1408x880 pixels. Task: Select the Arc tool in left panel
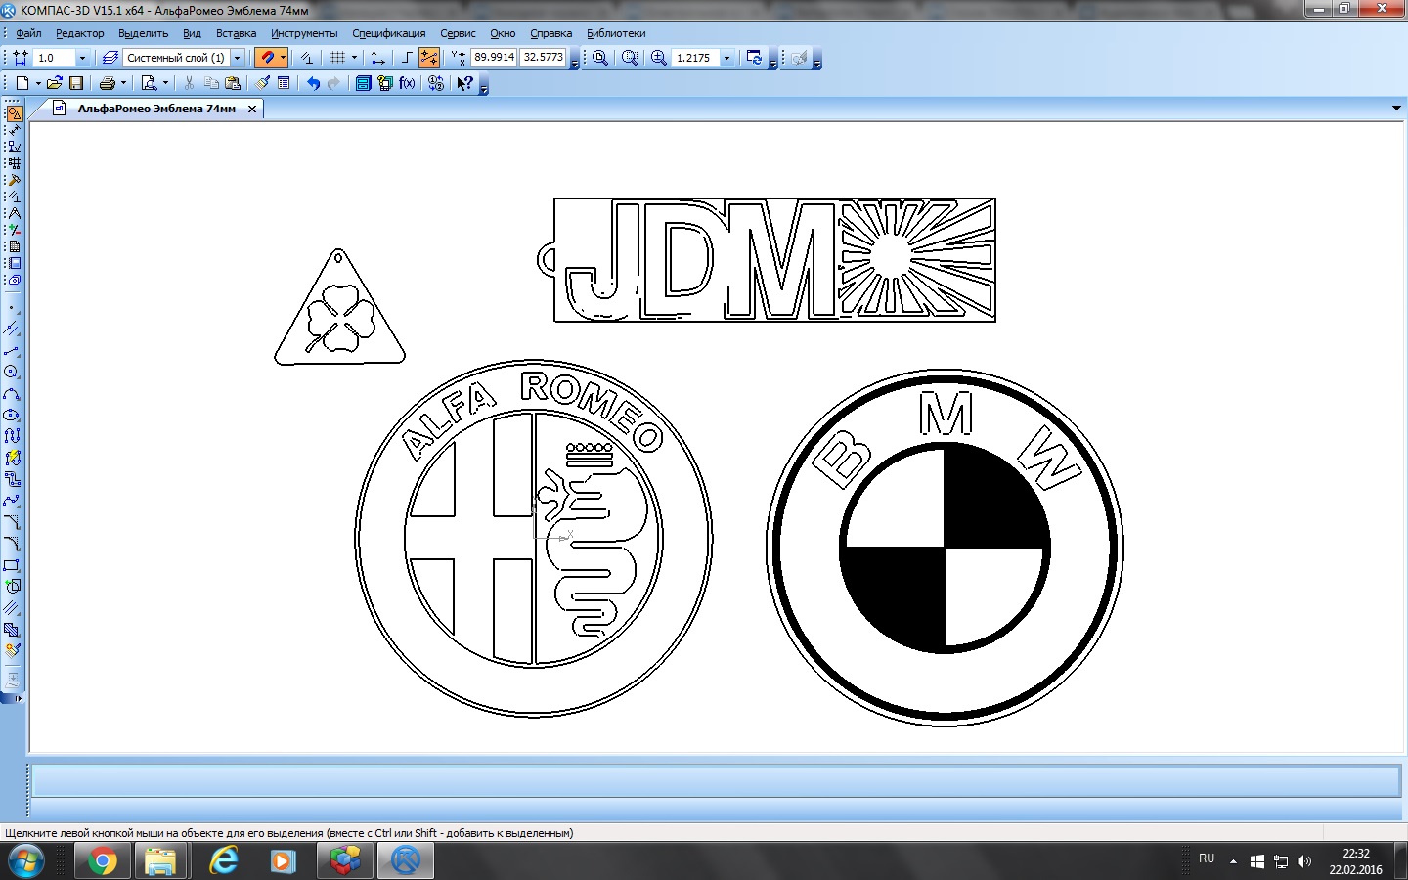[12, 394]
